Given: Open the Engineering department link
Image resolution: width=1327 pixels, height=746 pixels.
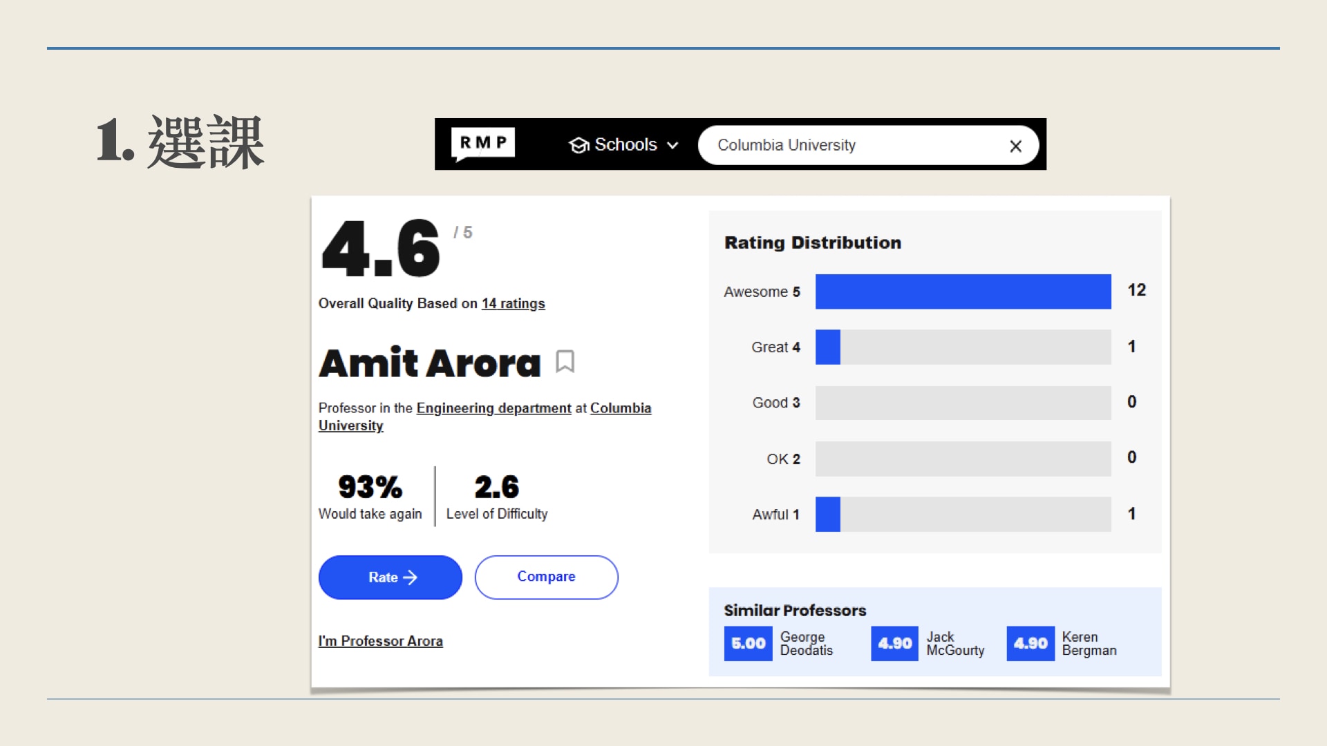Looking at the screenshot, I should (493, 408).
